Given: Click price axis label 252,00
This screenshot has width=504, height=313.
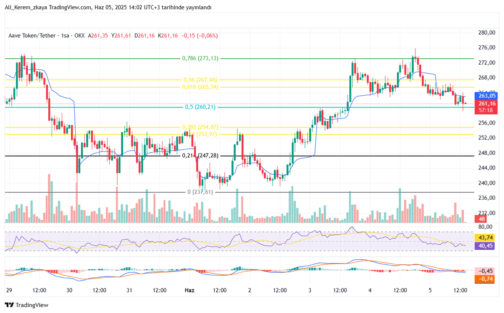Looking at the screenshot, I should pos(487,138).
